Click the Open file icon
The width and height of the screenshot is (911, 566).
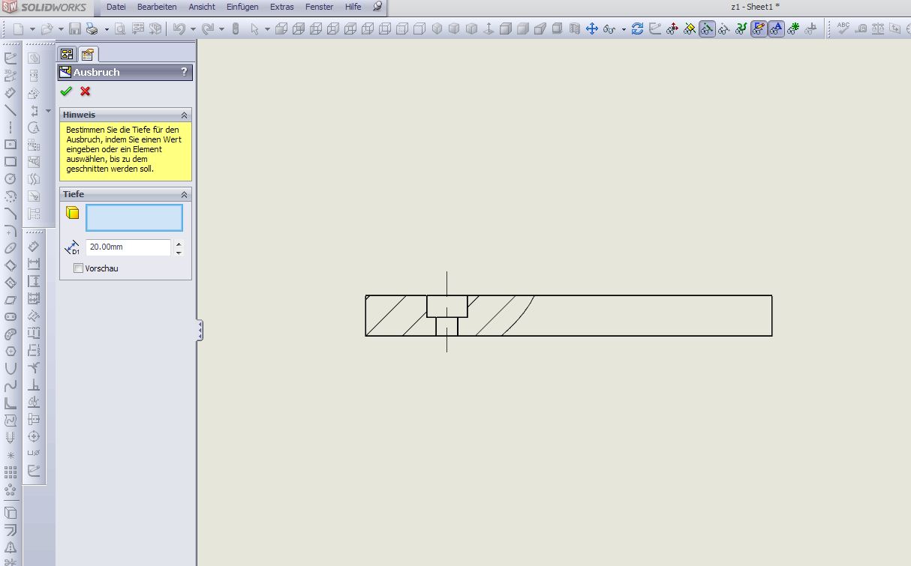point(47,29)
